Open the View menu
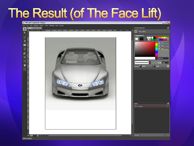 point(31,26)
